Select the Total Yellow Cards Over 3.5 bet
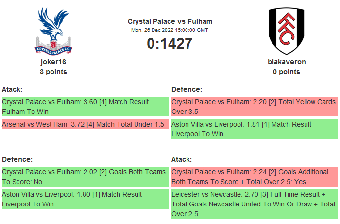Screen dimensions: 340x224 pos(254,107)
